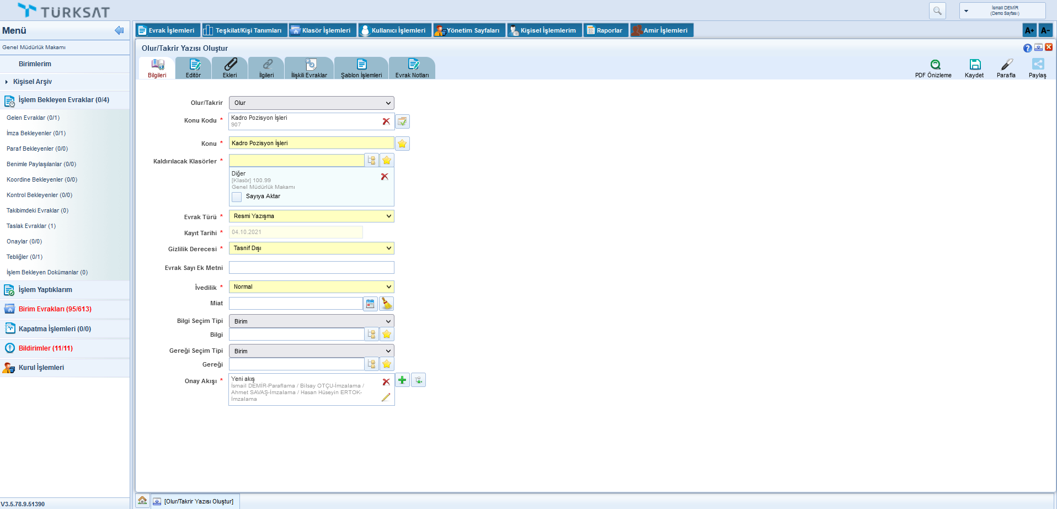
Task: Click the Kaydet save icon
Action: (975, 65)
